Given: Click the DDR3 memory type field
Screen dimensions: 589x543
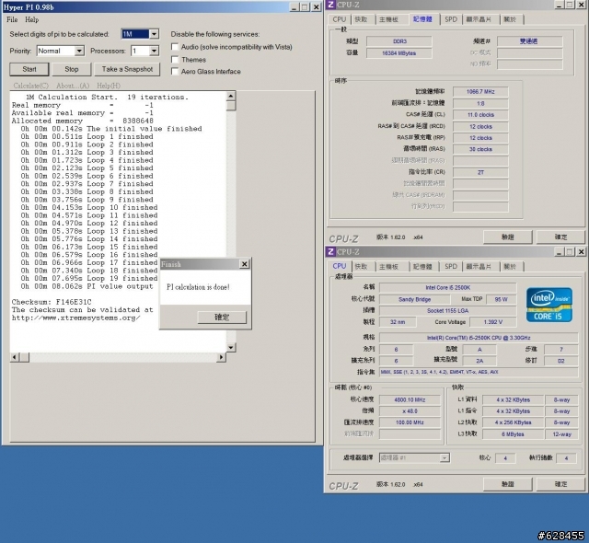Looking at the screenshot, I should 398,41.
